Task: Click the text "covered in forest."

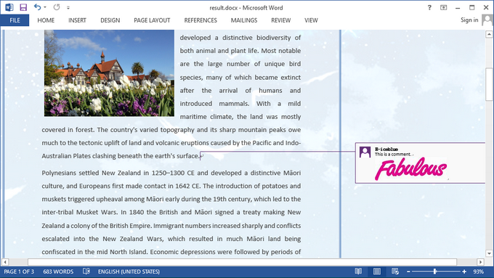Action: 68,130
